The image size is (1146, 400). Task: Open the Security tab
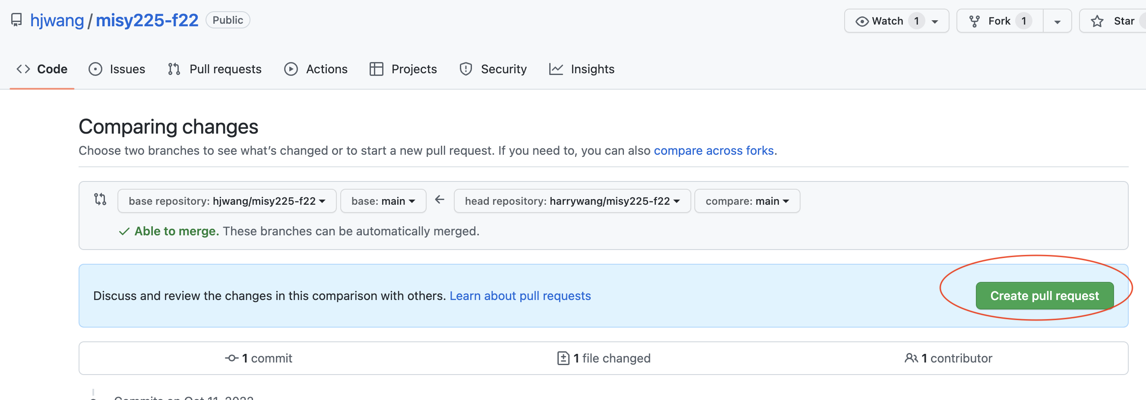click(x=494, y=69)
